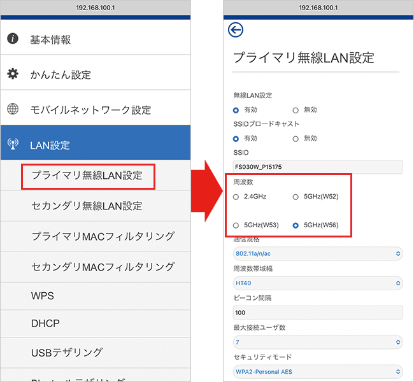Set SSIDブロードキャスト to 無効
This screenshot has width=414, height=382.
tap(296, 138)
